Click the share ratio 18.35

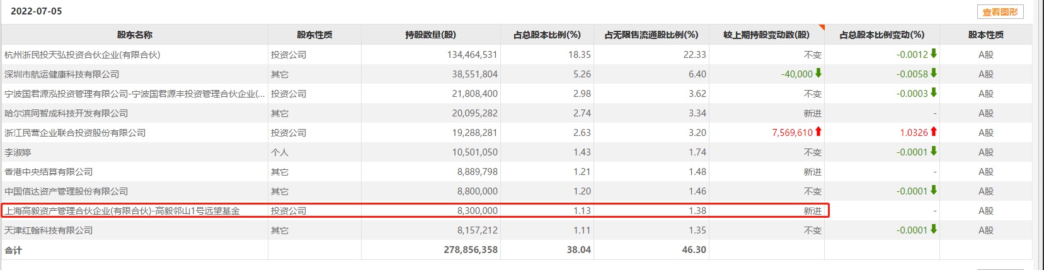point(580,55)
